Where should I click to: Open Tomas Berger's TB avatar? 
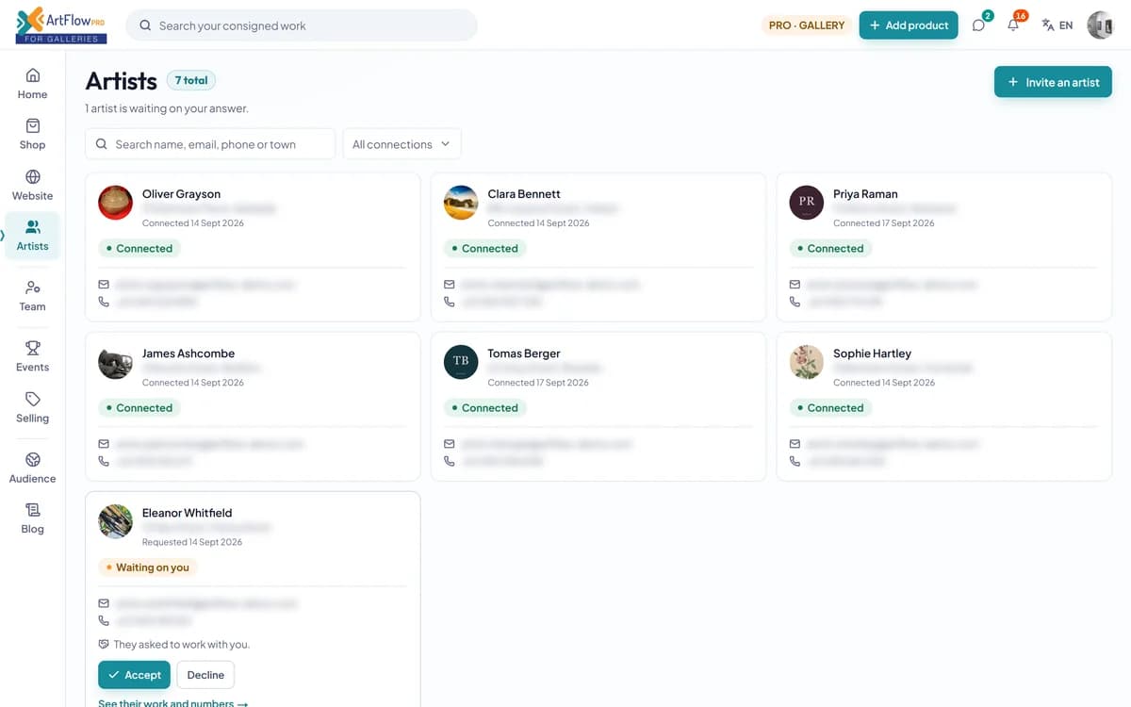(x=461, y=362)
